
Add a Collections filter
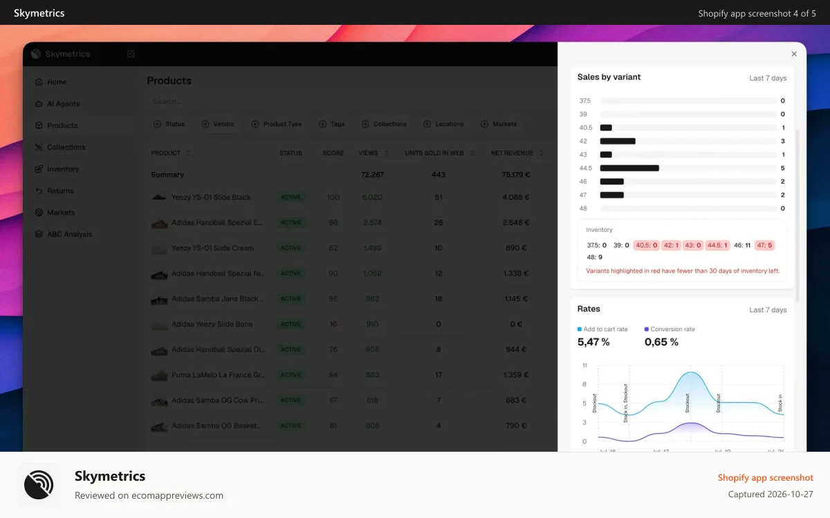(x=384, y=124)
